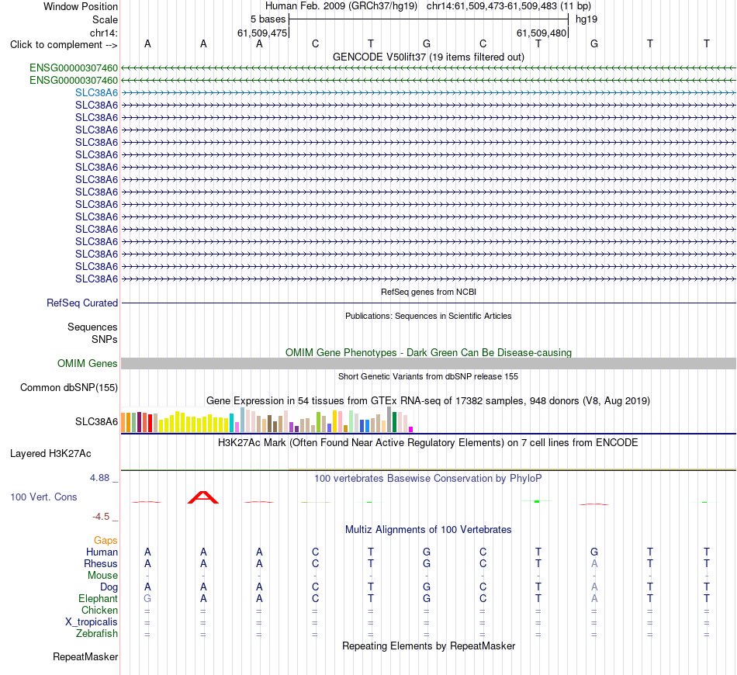Open "100 vertebrates Basewise Conservation by PhyloP" title

point(428,479)
